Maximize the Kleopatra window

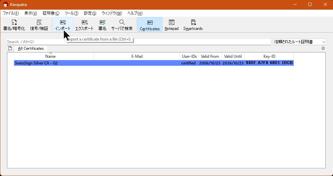point(310,4)
